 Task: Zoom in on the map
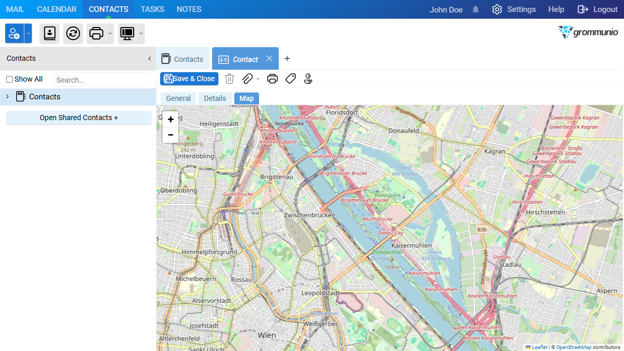pyautogui.click(x=171, y=119)
